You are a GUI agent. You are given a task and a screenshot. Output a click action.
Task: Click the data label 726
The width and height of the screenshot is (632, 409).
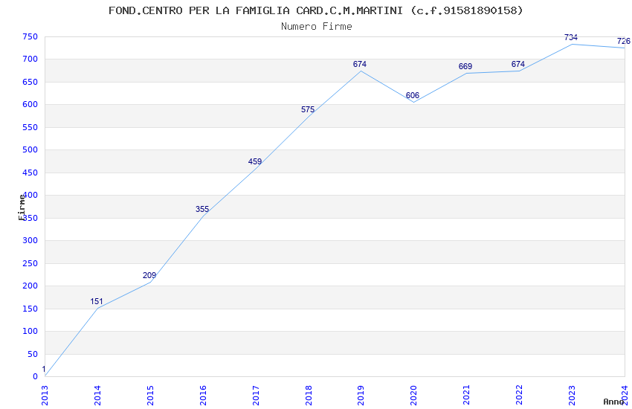coord(624,41)
